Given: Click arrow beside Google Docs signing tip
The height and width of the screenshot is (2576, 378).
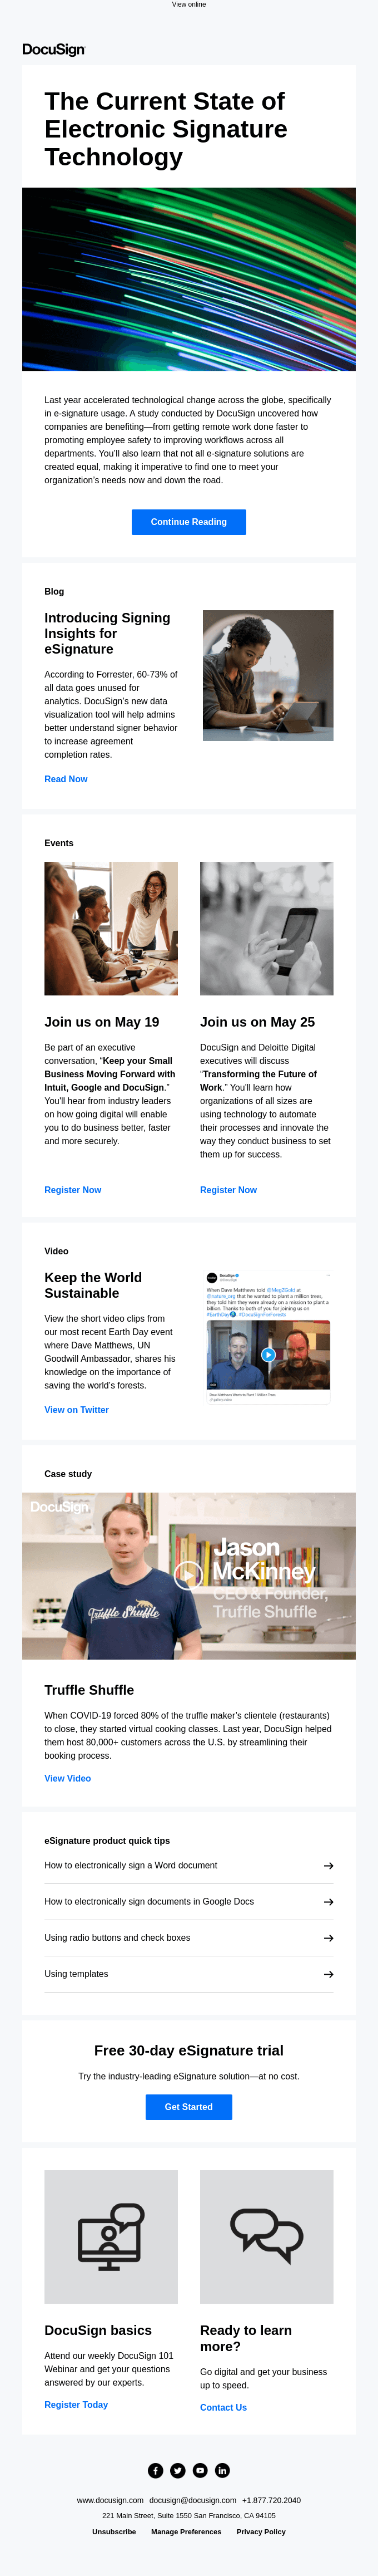Looking at the screenshot, I should pos(328,1902).
